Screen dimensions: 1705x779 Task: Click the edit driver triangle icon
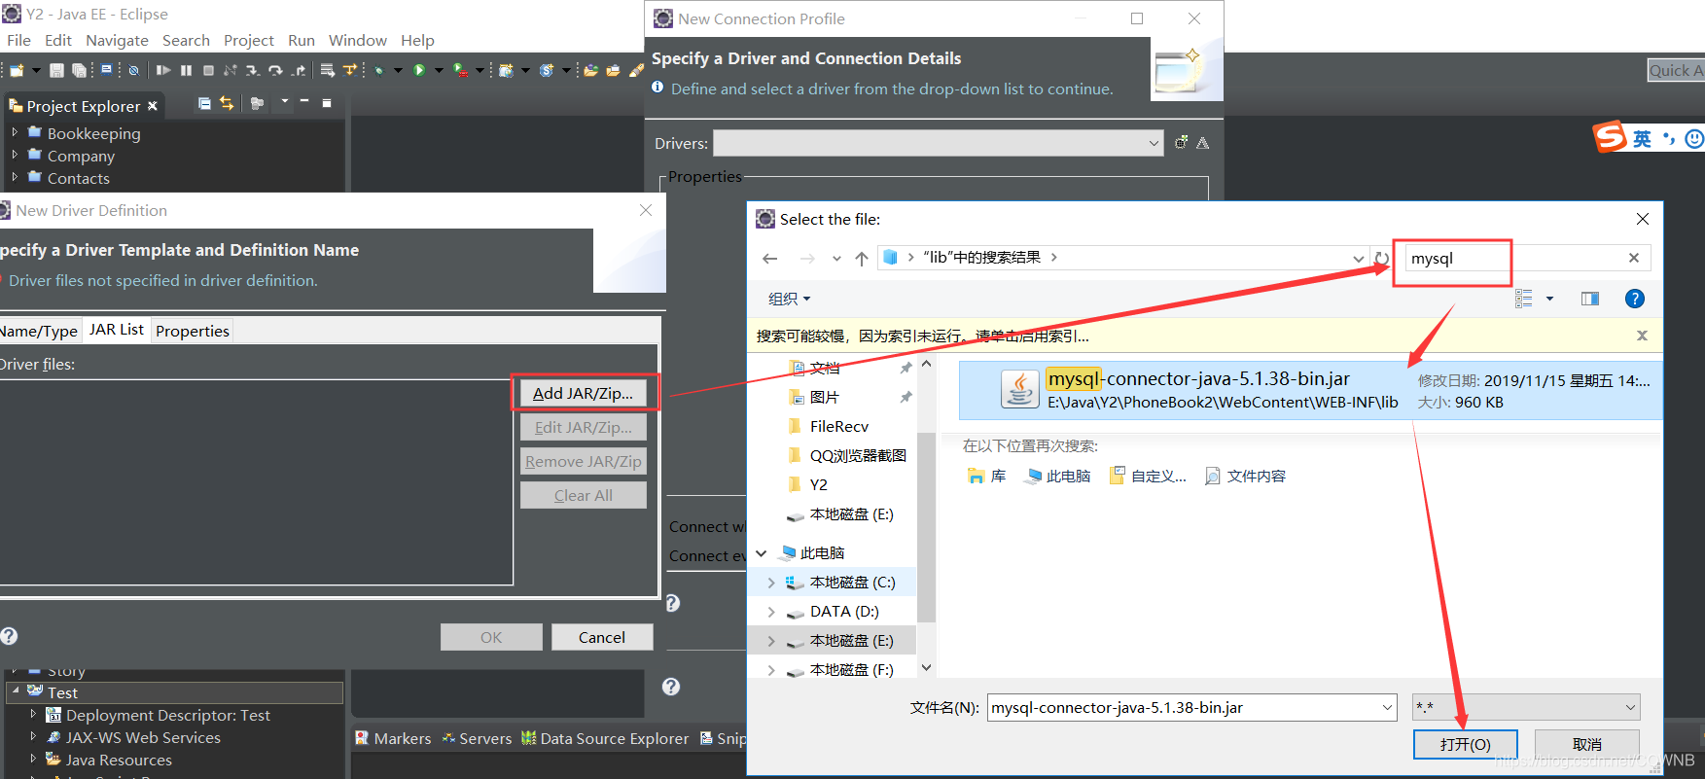1203,143
